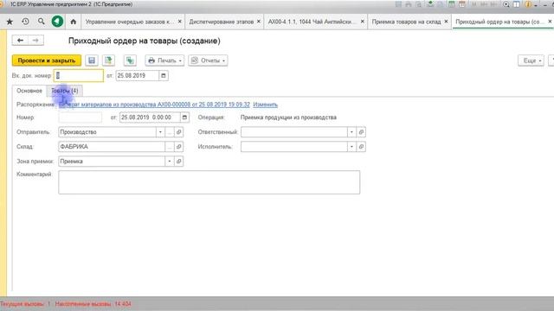Open the Ответственный item link icon
This screenshot has width=554, height=311.
361,132
